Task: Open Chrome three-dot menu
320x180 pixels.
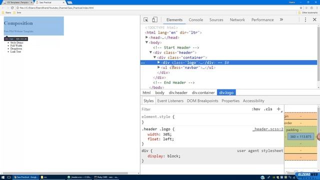Action: tap(317, 8)
